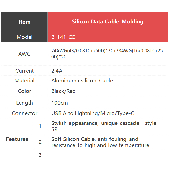Select the 24AWG wire specification text
169x169 pixels.
click(x=107, y=54)
